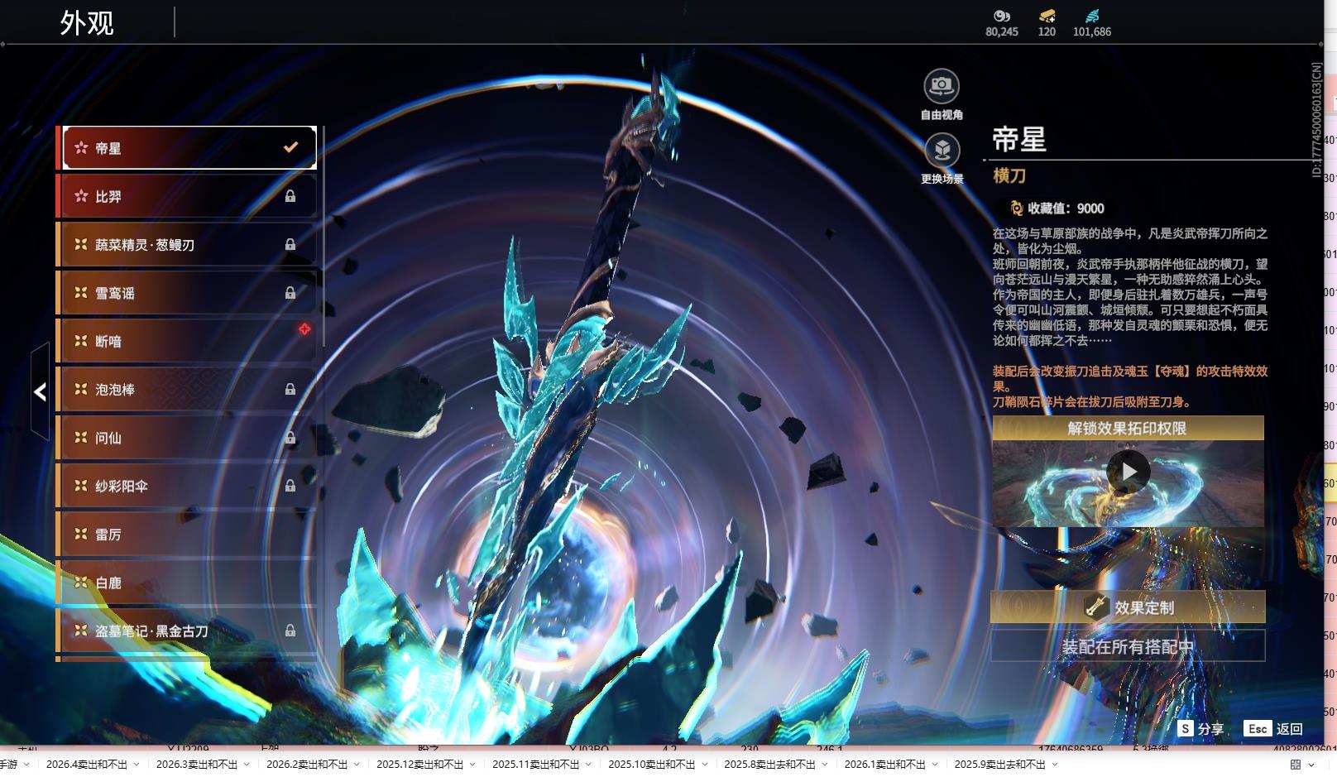Image resolution: width=1337 pixels, height=777 pixels.
Task: Switch to 2025.10卖出和不出 sheet tab
Action: click(x=652, y=765)
